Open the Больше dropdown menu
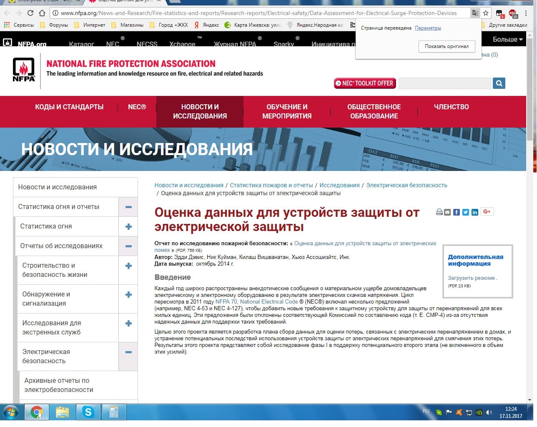Screen dimensions: 537x427 (507, 40)
